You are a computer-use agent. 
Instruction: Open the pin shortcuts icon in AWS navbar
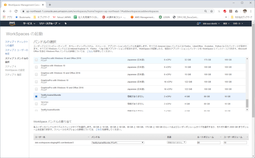[x=66, y=24]
